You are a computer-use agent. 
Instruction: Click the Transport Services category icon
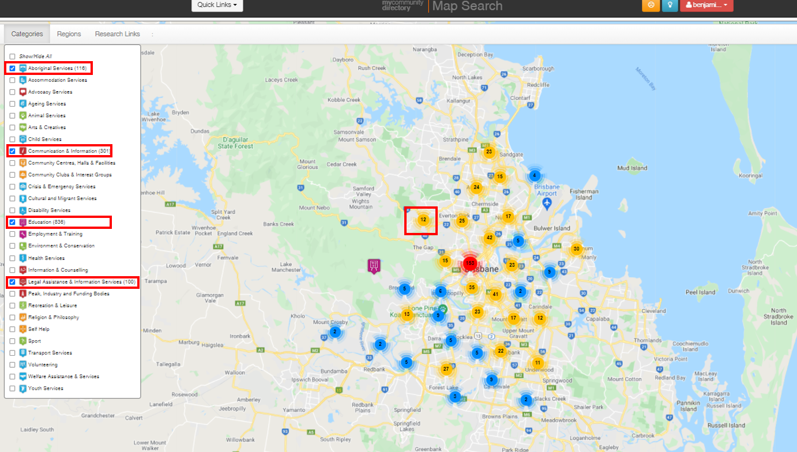(23, 353)
